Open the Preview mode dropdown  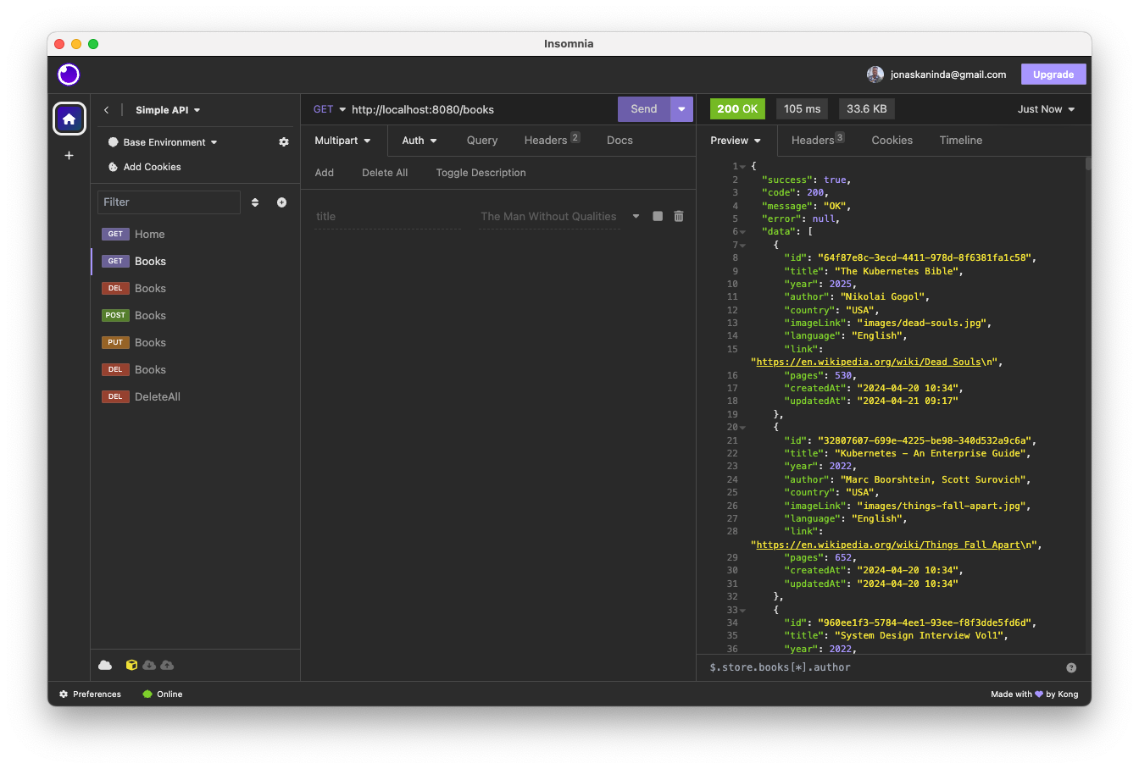pos(736,141)
